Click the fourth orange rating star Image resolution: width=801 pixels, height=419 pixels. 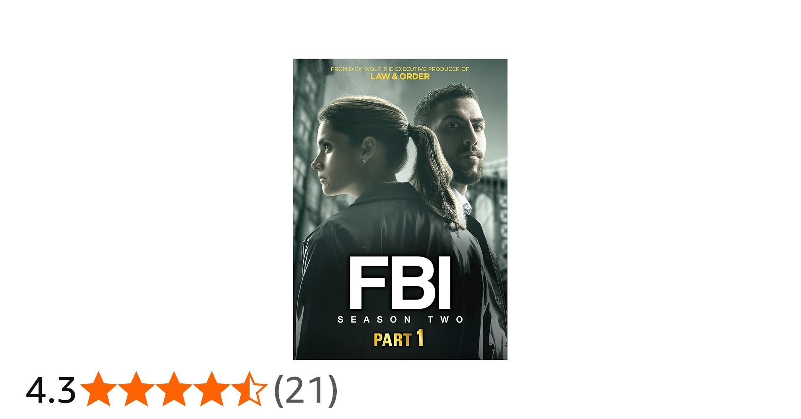tap(211, 389)
